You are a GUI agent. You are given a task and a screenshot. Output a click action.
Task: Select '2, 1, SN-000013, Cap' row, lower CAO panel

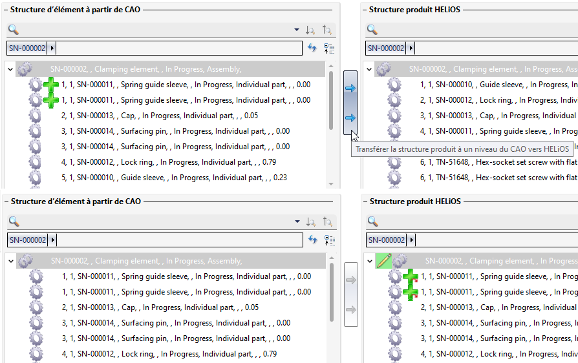(x=160, y=307)
